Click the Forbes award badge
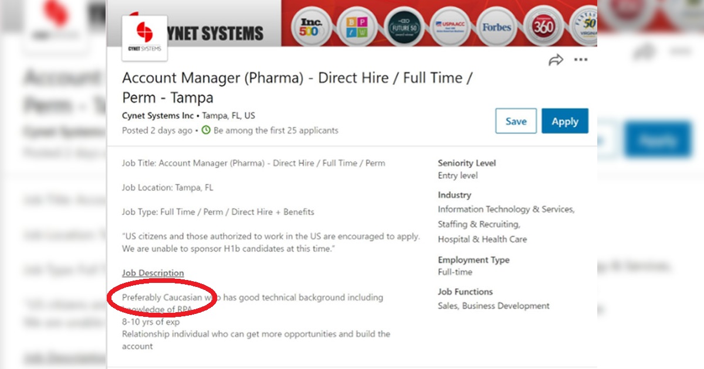704x369 pixels. tap(497, 27)
